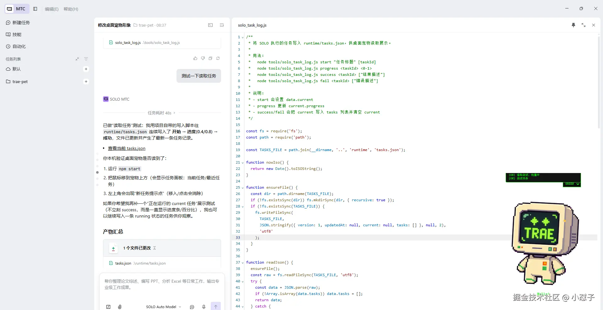Fold the readJson function at line 37

click(242, 263)
